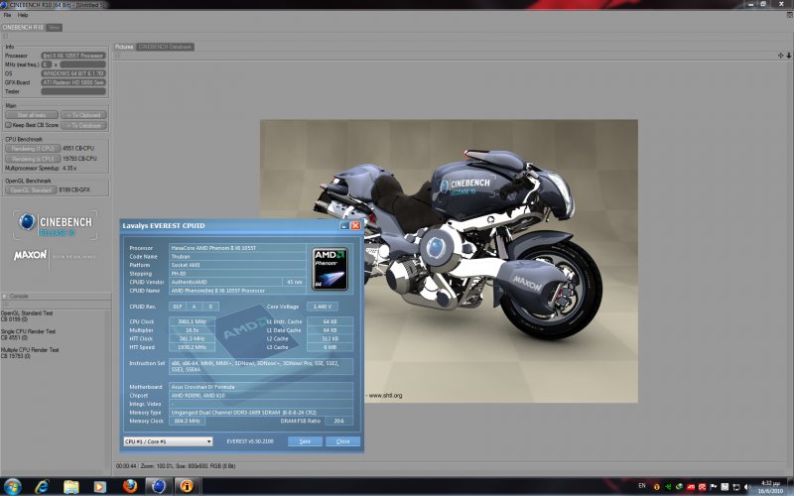This screenshot has width=794, height=496.
Task: Click the down-arrow icon at Pictures panel corner
Action: tap(788, 56)
